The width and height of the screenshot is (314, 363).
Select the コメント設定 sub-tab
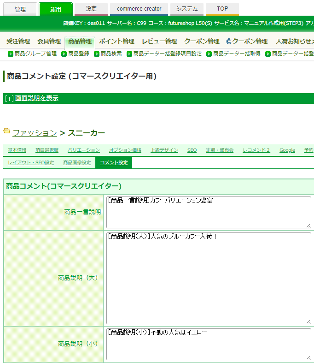(114, 162)
